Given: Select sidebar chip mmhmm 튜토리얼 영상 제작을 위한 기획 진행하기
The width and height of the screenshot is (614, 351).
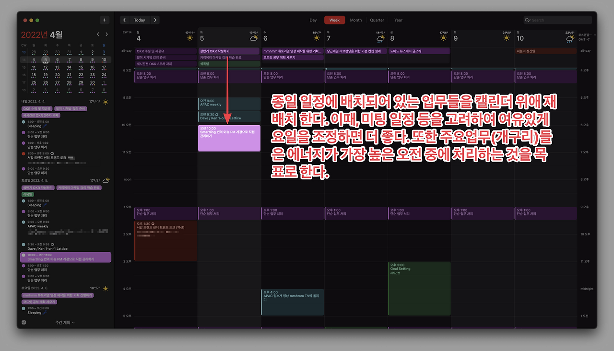Looking at the screenshot, I should point(58,295).
